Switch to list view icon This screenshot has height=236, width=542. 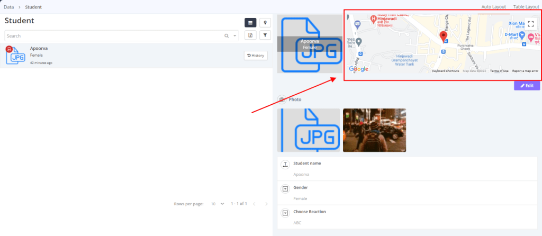[x=250, y=22]
